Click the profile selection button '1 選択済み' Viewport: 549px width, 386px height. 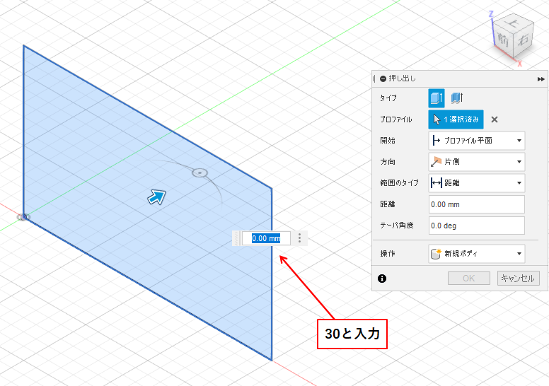pos(456,119)
